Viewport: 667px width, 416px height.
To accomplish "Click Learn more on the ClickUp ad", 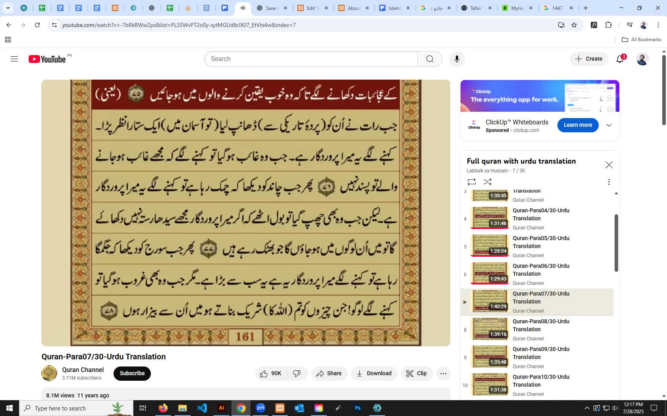I will click(x=578, y=125).
